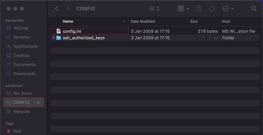The image size is (263, 135).
Task: Select the config.ini file row
Action: [155, 31]
